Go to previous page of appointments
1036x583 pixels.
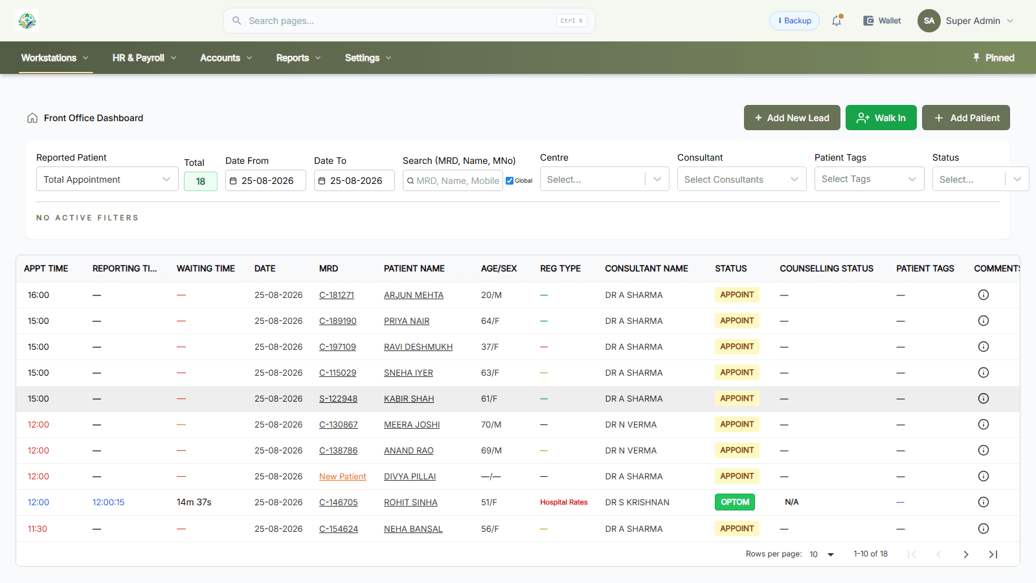[x=939, y=554]
